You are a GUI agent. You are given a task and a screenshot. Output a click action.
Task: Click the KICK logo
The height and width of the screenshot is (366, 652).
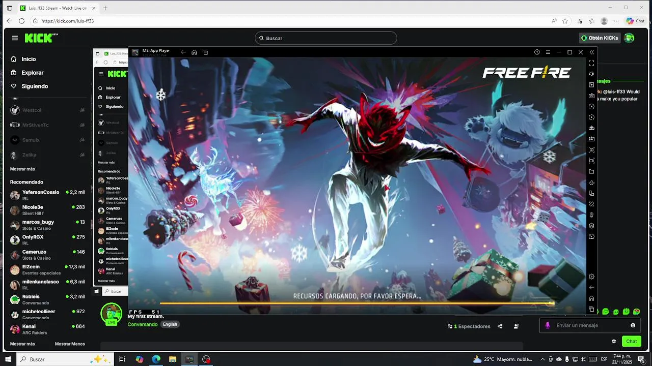(x=41, y=38)
